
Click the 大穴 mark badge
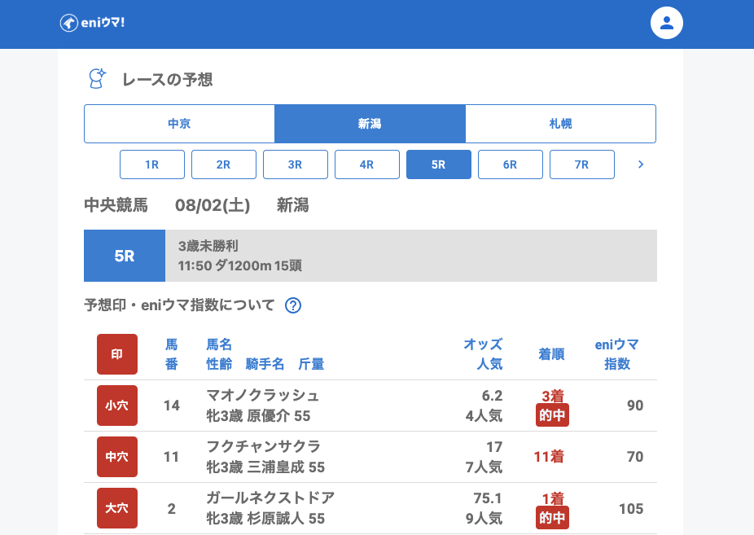(117, 508)
